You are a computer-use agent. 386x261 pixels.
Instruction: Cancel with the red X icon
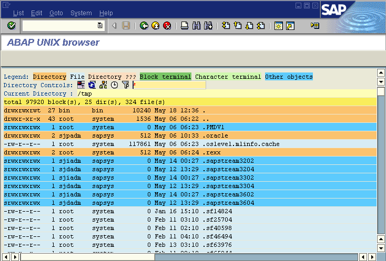(x=167, y=26)
